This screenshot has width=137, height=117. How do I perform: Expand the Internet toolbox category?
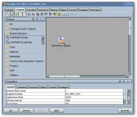(x=25, y=52)
